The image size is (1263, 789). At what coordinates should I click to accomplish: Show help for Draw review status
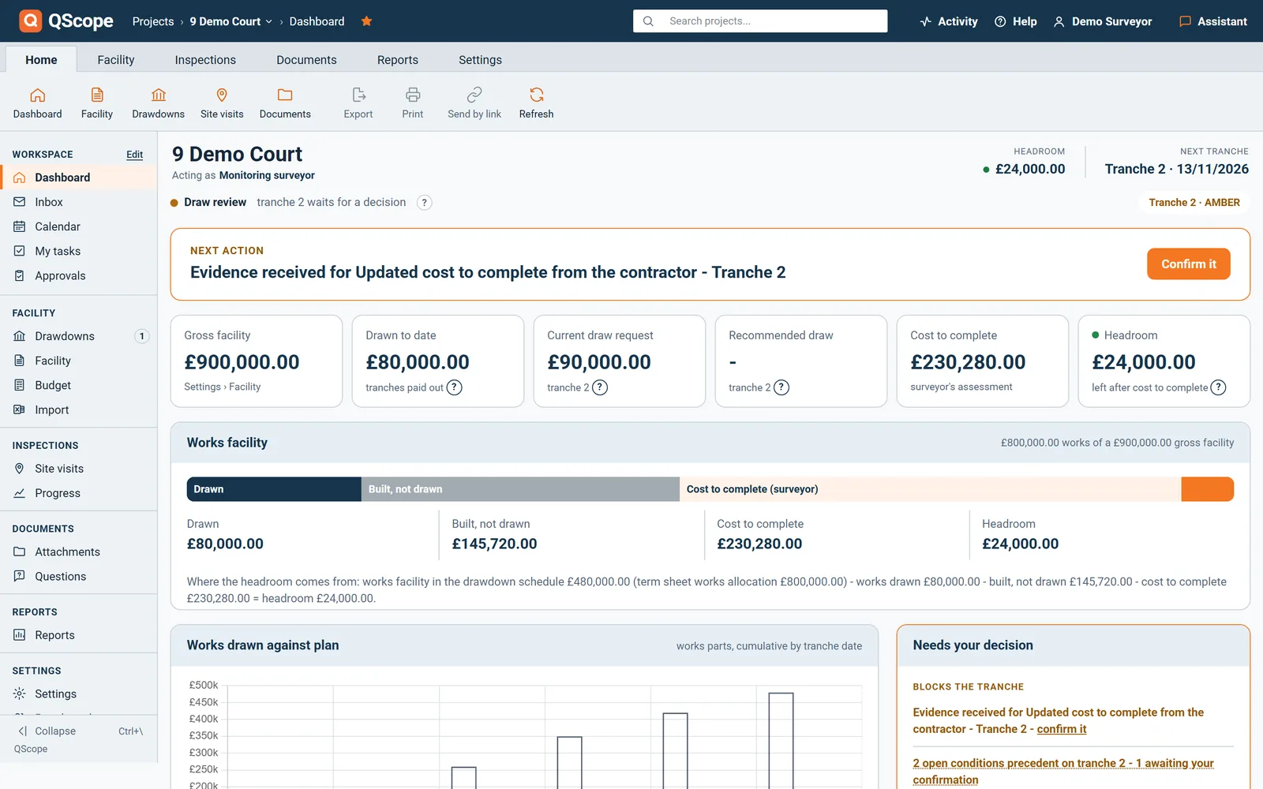pyautogui.click(x=425, y=203)
